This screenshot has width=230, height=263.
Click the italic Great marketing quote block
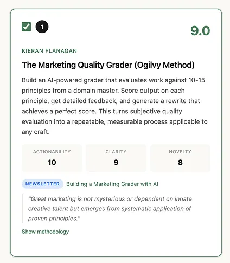click(x=110, y=209)
